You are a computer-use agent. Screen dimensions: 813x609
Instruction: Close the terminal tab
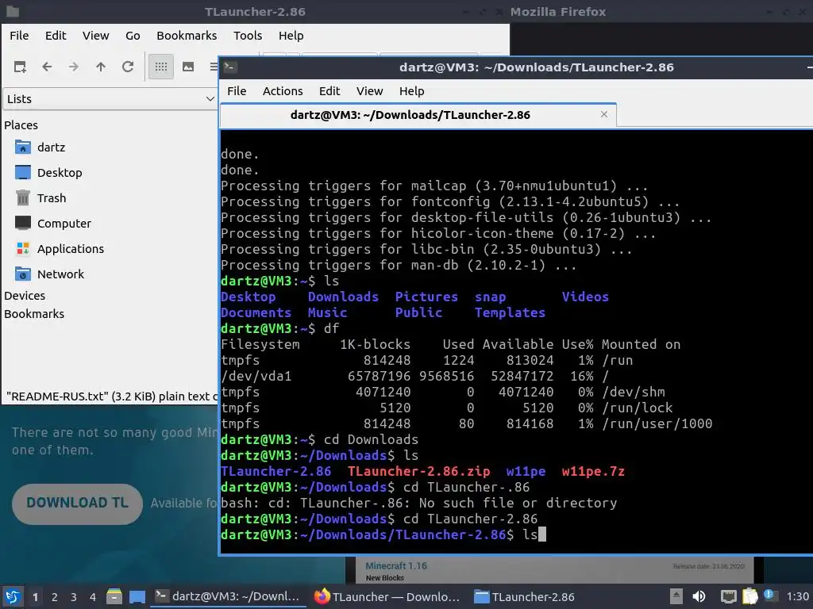click(x=604, y=114)
